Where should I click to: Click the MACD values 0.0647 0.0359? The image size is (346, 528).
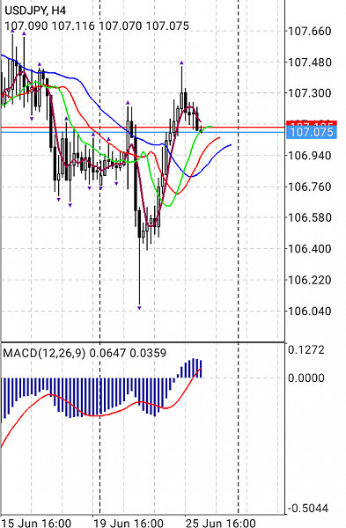click(128, 353)
